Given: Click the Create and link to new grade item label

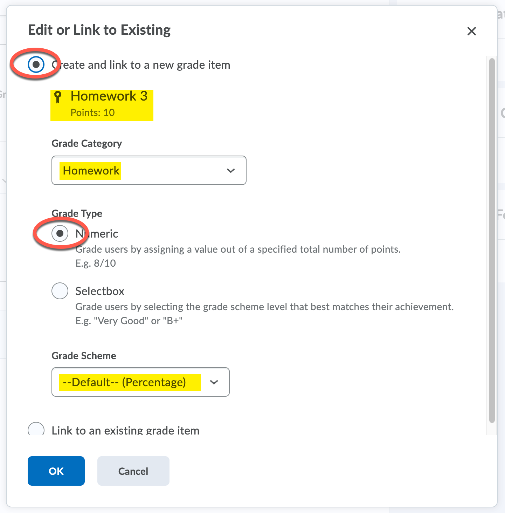Looking at the screenshot, I should point(141,65).
